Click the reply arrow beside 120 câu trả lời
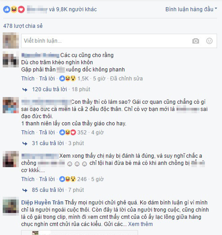 tap(25, 89)
